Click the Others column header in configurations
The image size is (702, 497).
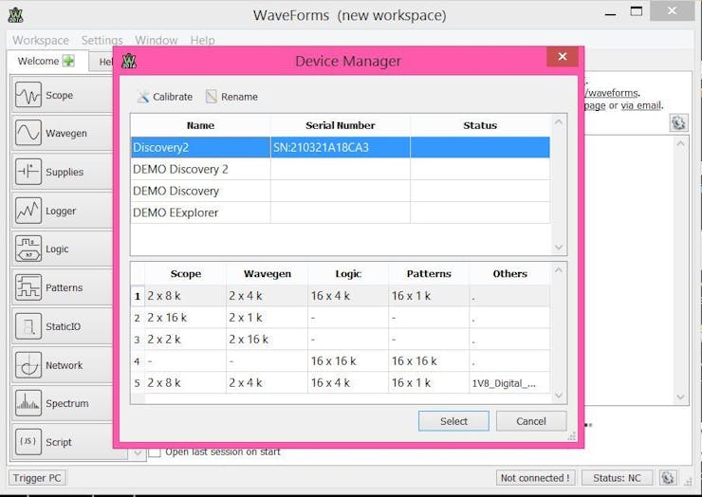[x=510, y=273]
